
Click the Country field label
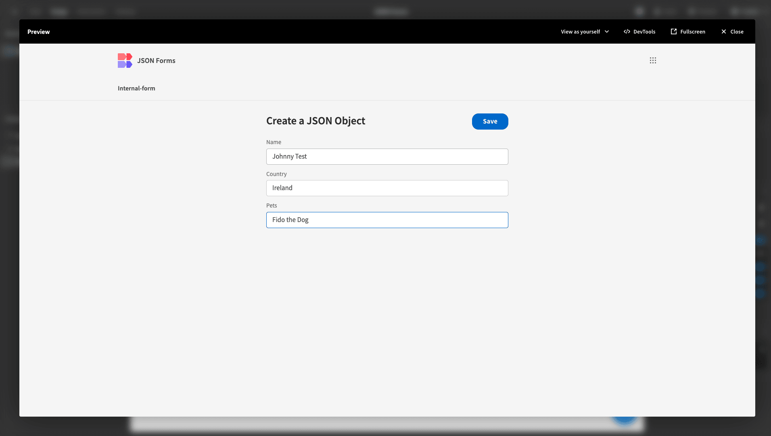pyautogui.click(x=276, y=174)
